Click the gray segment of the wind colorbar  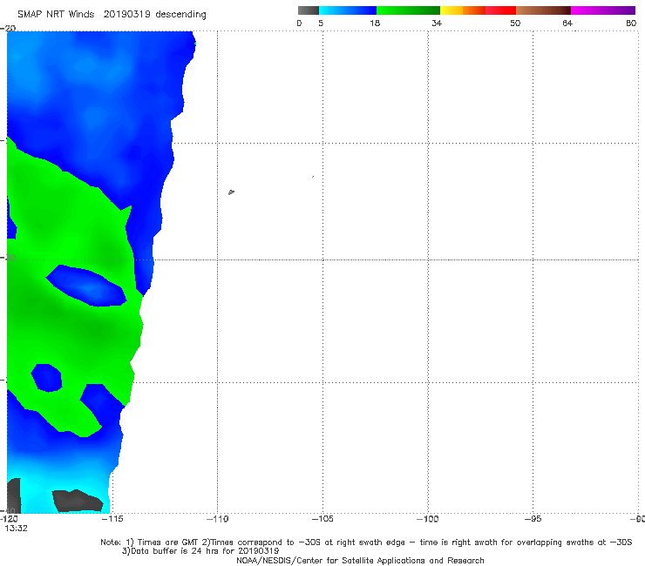(x=309, y=10)
